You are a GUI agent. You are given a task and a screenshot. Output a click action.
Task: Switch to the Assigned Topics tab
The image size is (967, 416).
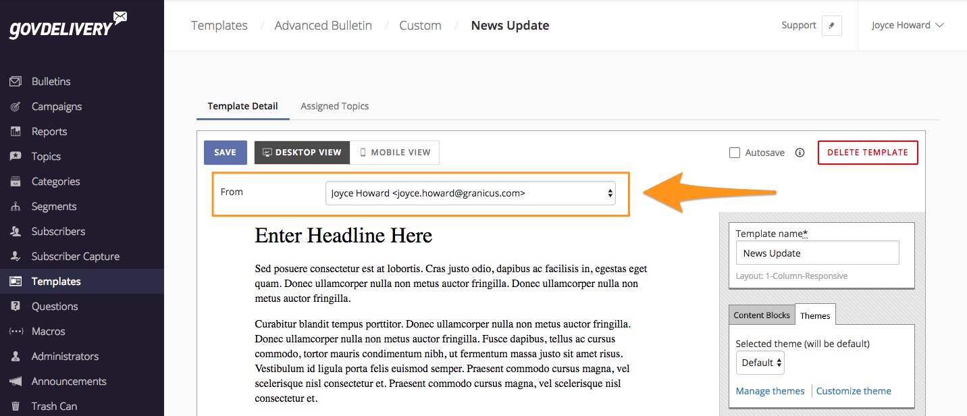click(x=334, y=106)
